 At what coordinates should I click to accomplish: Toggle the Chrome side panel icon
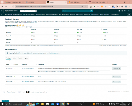pos(122,7)
